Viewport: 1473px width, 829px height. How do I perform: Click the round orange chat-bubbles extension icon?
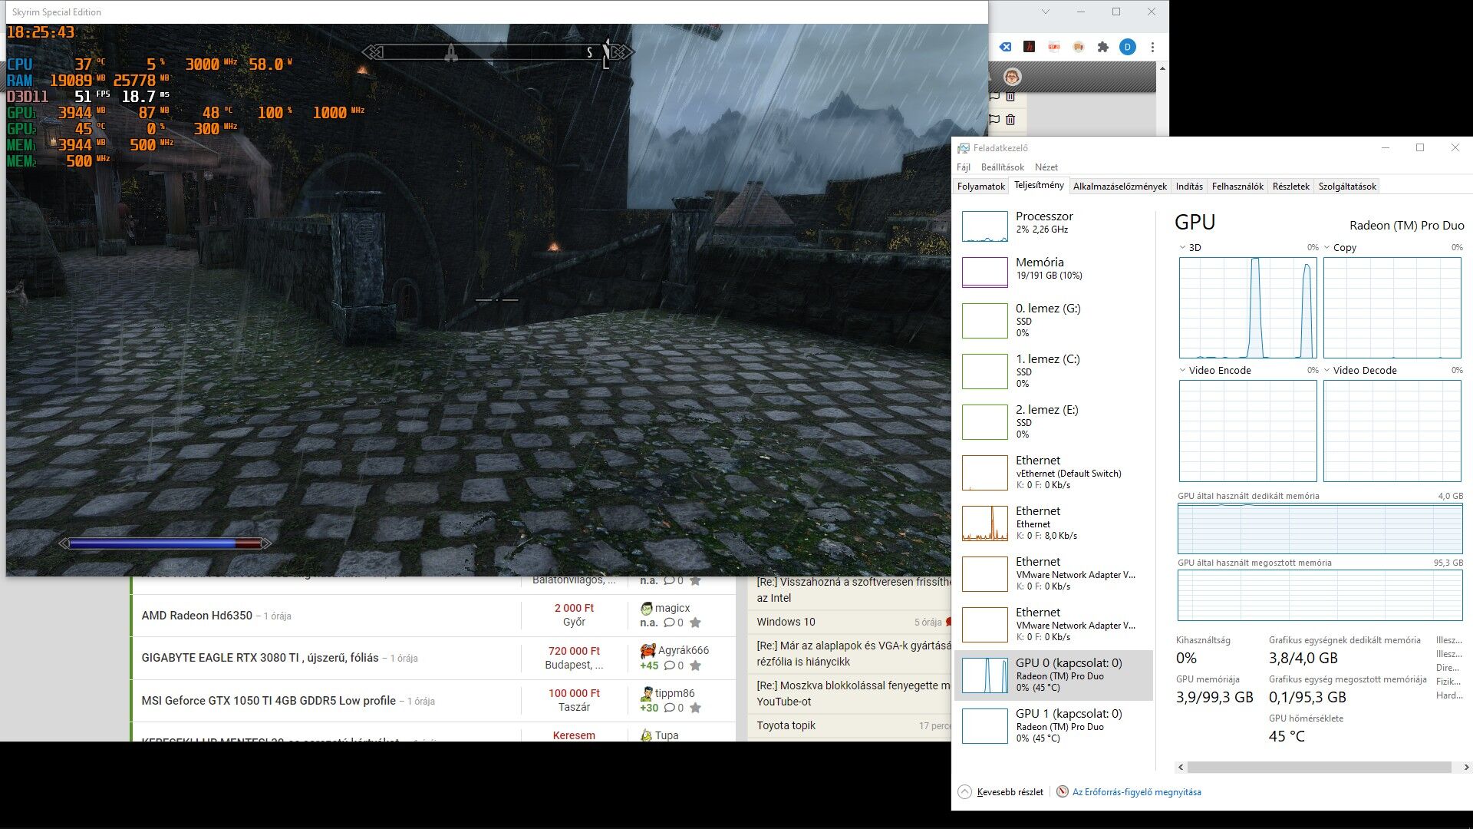[x=1079, y=47]
